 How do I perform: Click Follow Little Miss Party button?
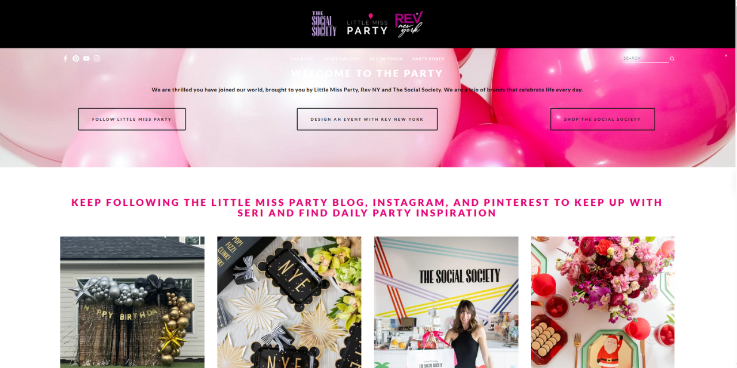tap(132, 119)
